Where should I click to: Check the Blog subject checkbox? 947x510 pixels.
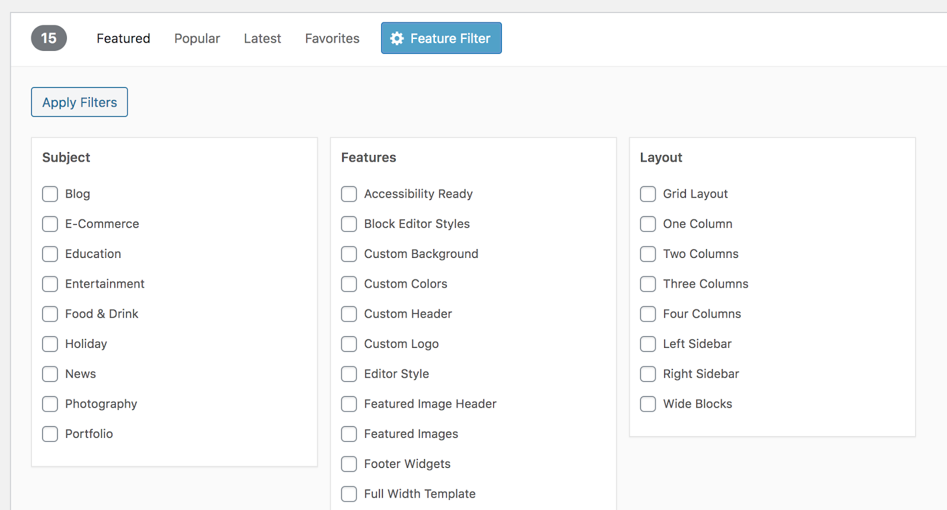tap(50, 194)
